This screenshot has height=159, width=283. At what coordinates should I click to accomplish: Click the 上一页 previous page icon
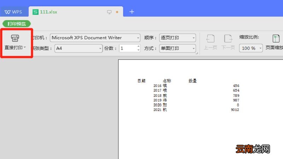[210, 39]
